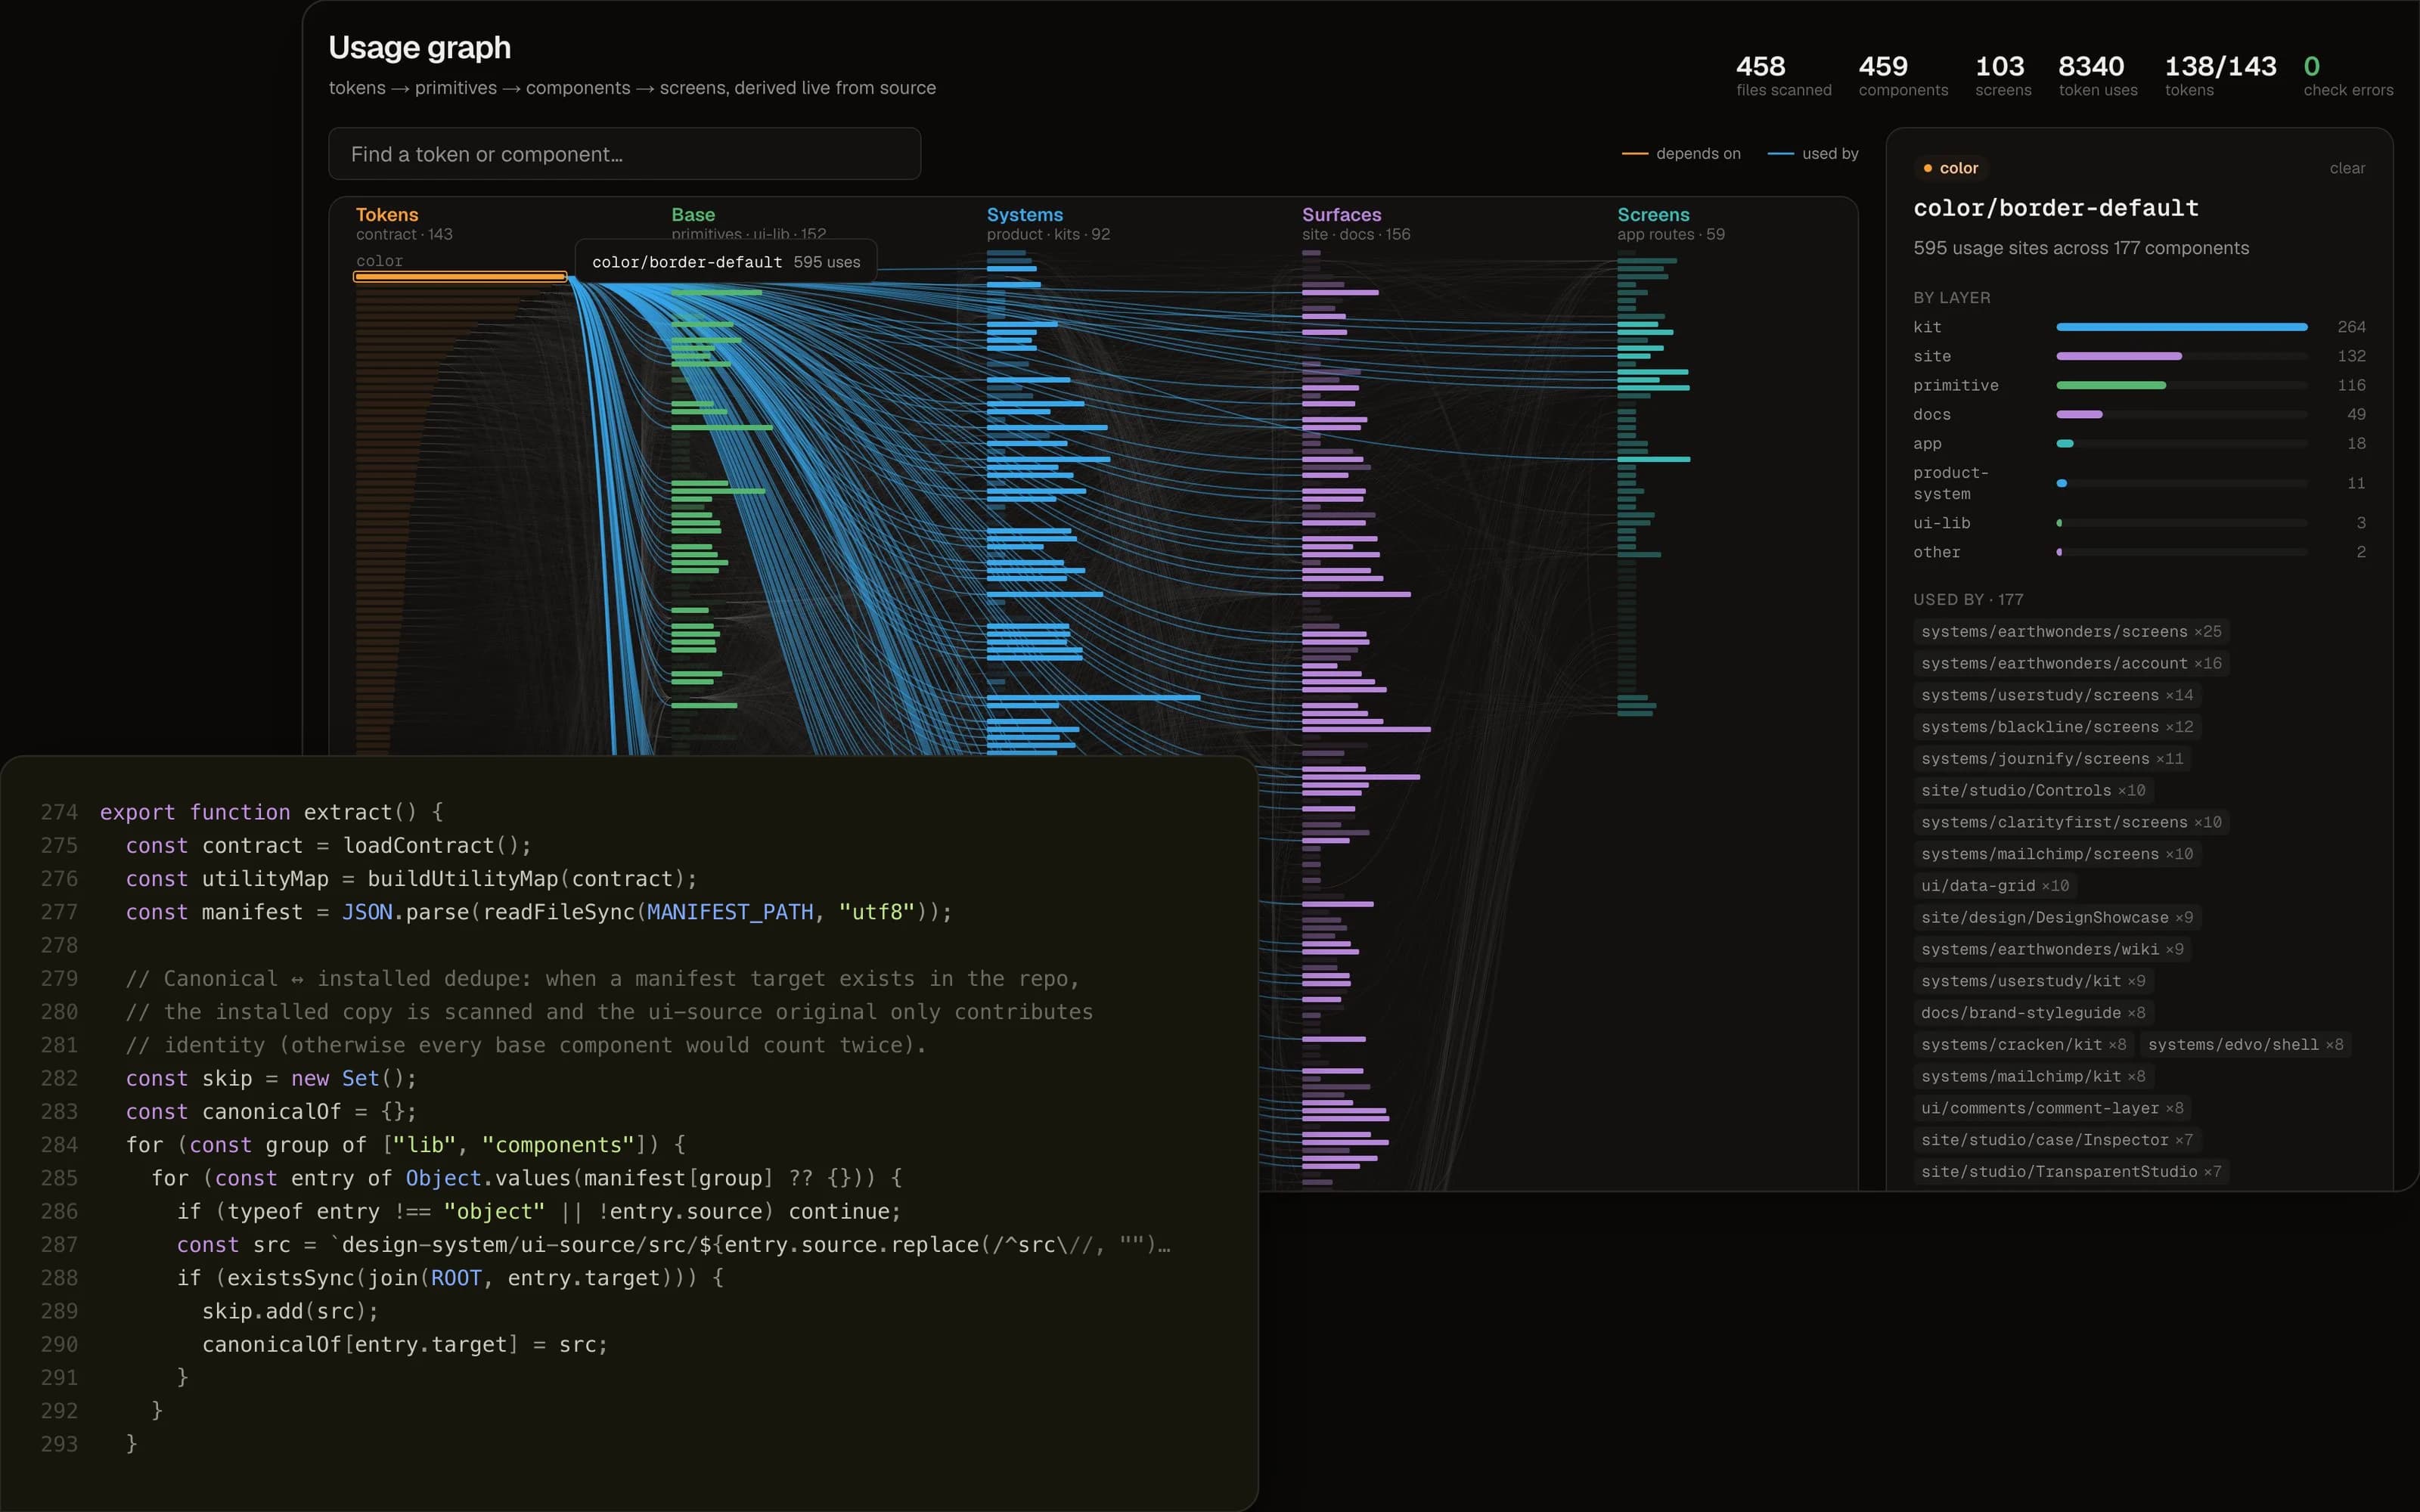Open the systems/earthwonders/wiki ×9 chip

2052,949
